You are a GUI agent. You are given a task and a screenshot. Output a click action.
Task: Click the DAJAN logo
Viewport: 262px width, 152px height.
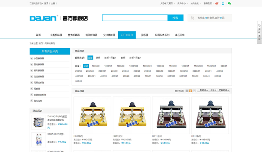44,18
